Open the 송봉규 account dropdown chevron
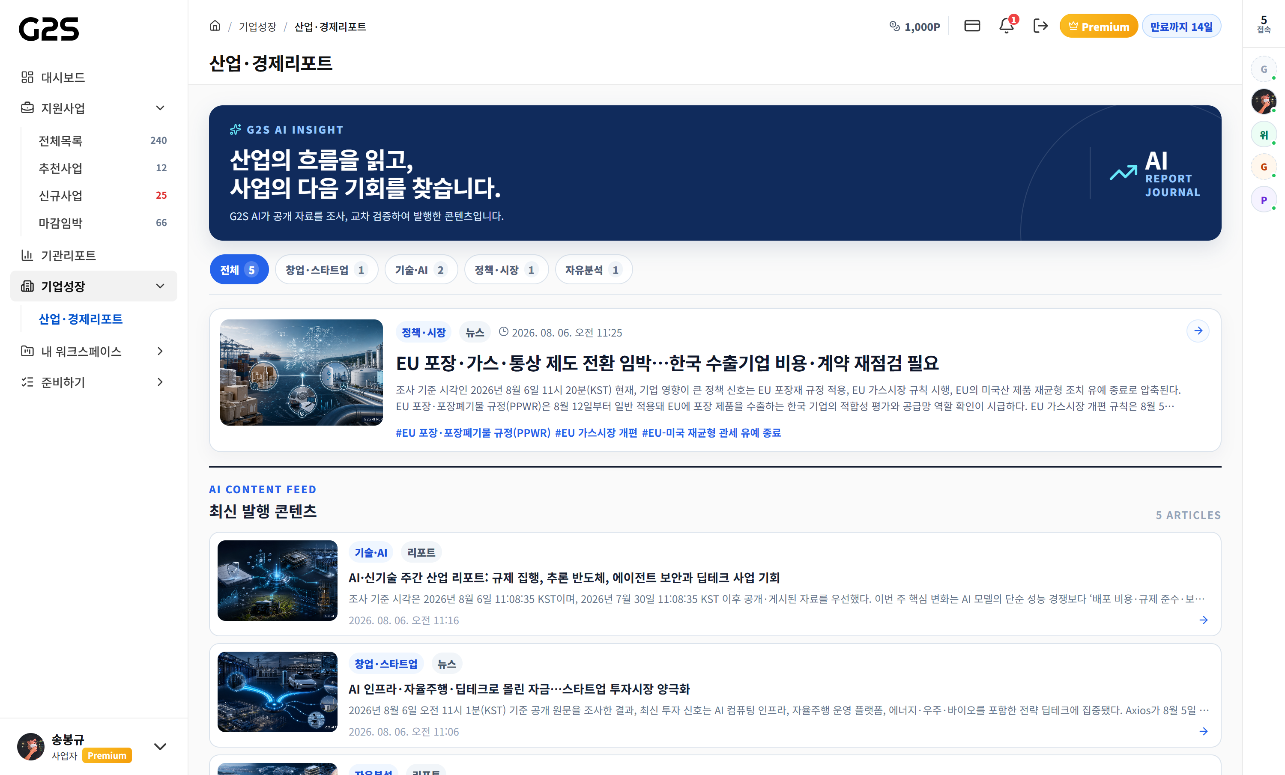This screenshot has height=775, width=1285. coord(160,747)
